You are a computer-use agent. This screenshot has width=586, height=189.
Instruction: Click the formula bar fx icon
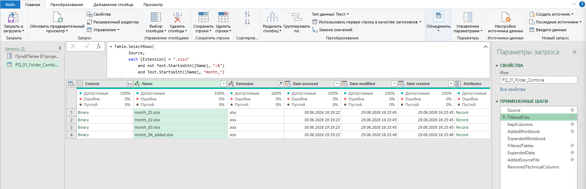pos(98,46)
